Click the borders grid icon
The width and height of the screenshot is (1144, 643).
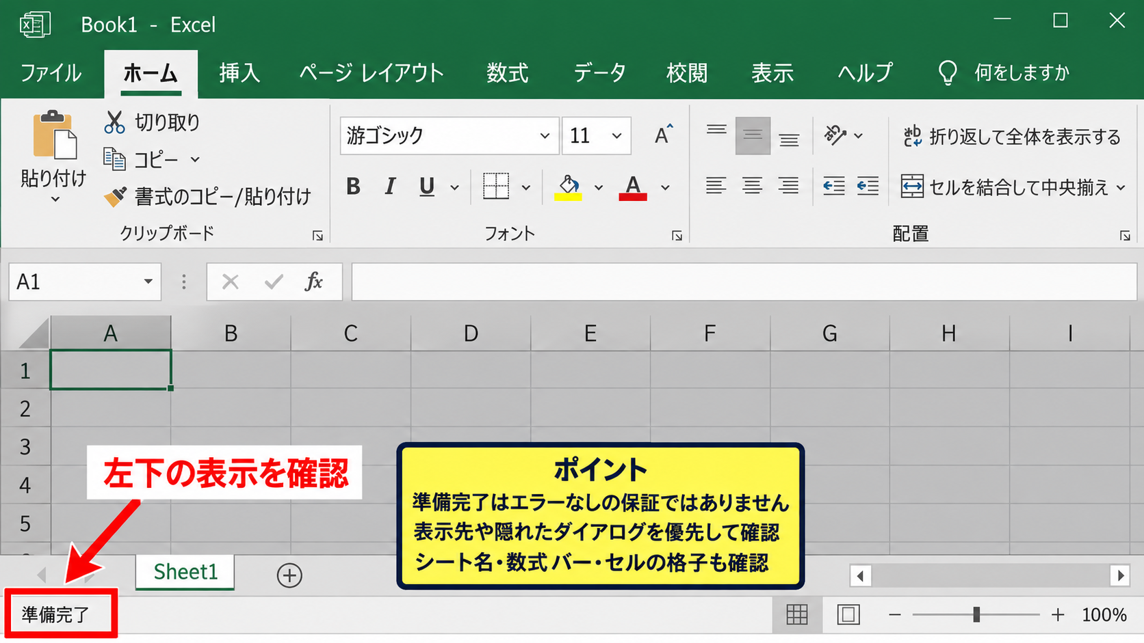coord(496,186)
